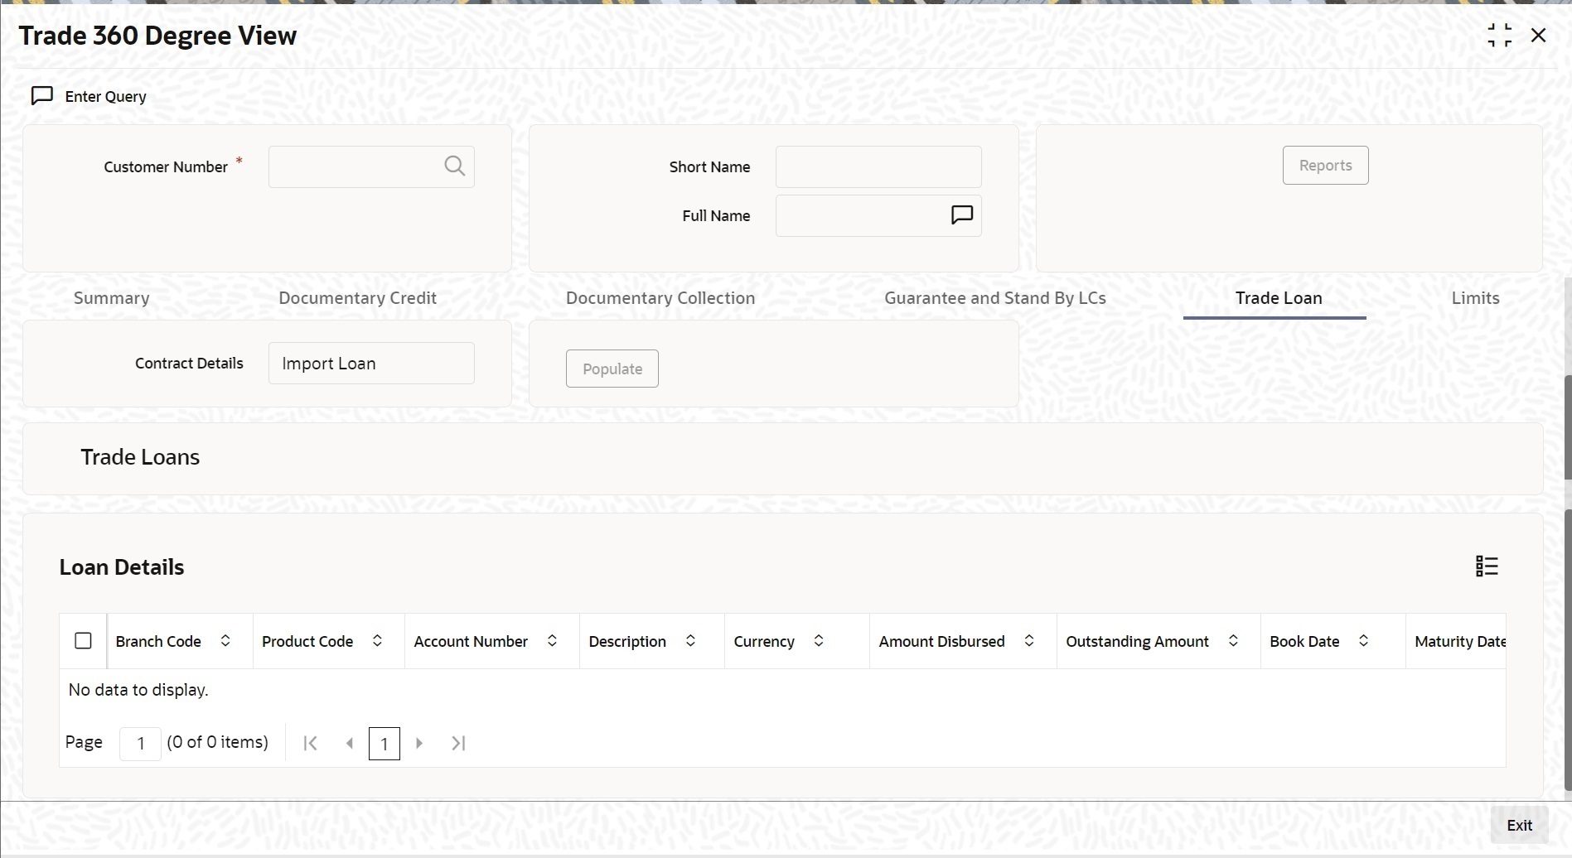Click the Populate button
This screenshot has height=858, width=1572.
click(x=612, y=369)
